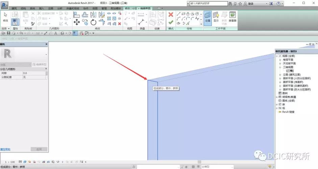The height and width of the screenshot is (169, 318).
Task: Click the 显示 work plane Show button
Action: pos(216,17)
